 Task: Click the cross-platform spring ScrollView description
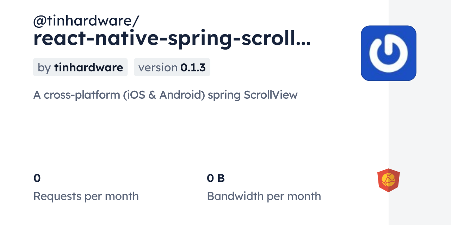(165, 95)
